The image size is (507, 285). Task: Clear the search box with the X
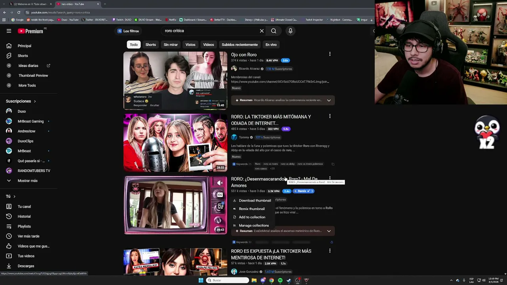(262, 31)
